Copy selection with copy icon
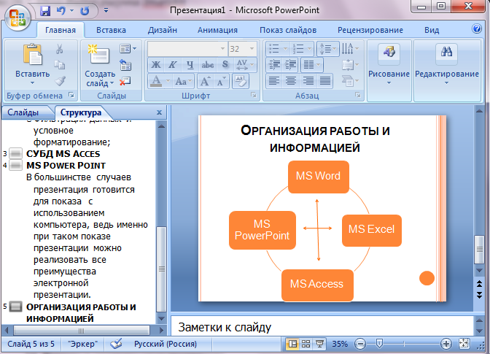 coord(60,65)
